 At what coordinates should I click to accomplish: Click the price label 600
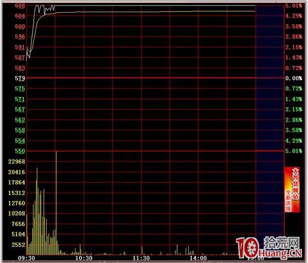(x=20, y=26)
